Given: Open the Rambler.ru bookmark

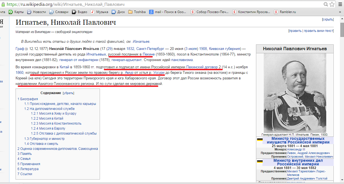Looking at the screenshot, I should click(285, 12).
